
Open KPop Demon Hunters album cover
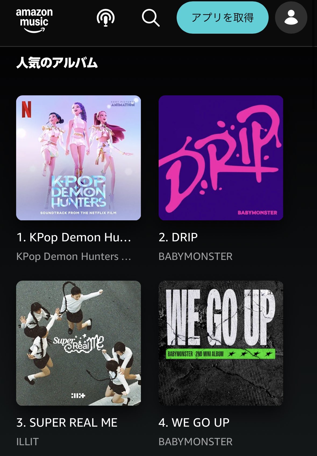[79, 158]
